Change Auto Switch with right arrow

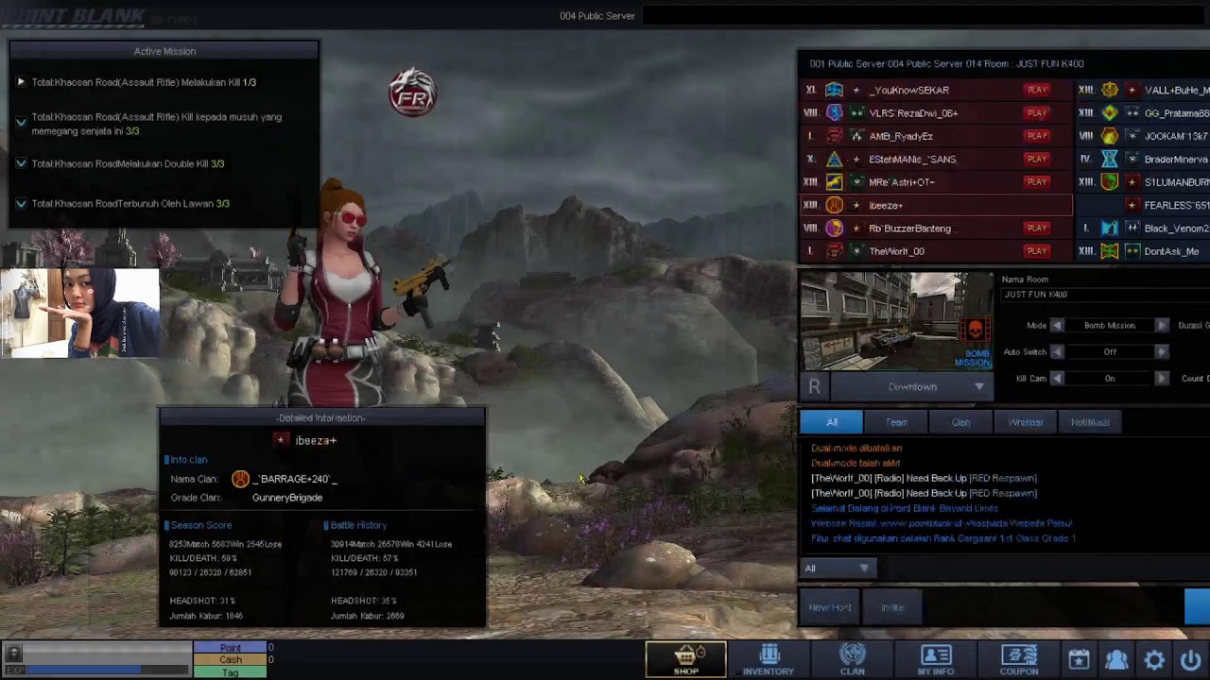coord(1162,351)
